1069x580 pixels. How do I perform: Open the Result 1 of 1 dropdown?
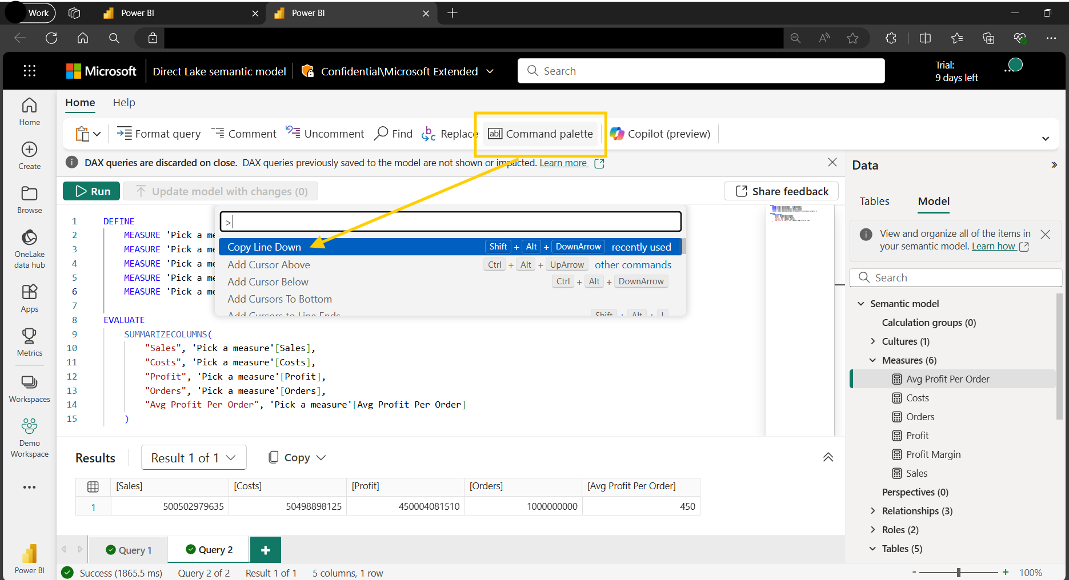[x=193, y=458]
